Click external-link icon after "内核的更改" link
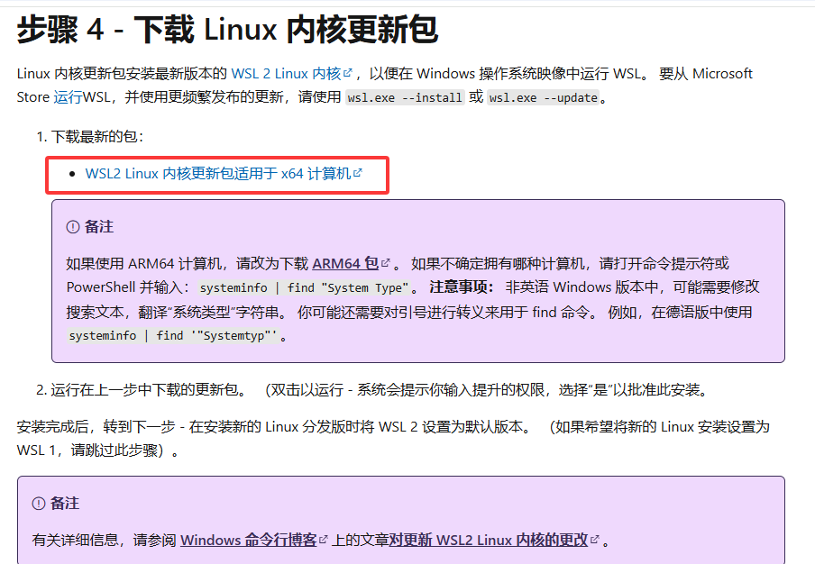Image resolution: width=815 pixels, height=564 pixels. pos(595,541)
